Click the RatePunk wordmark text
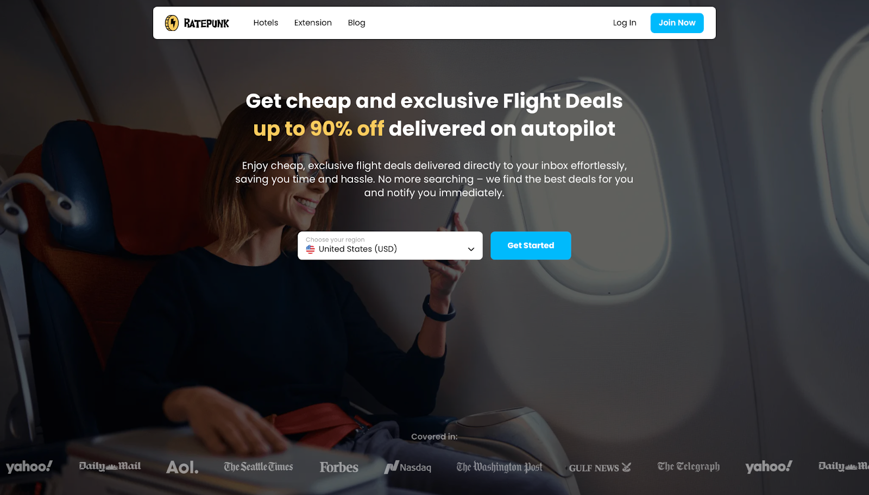869x495 pixels. pos(206,23)
